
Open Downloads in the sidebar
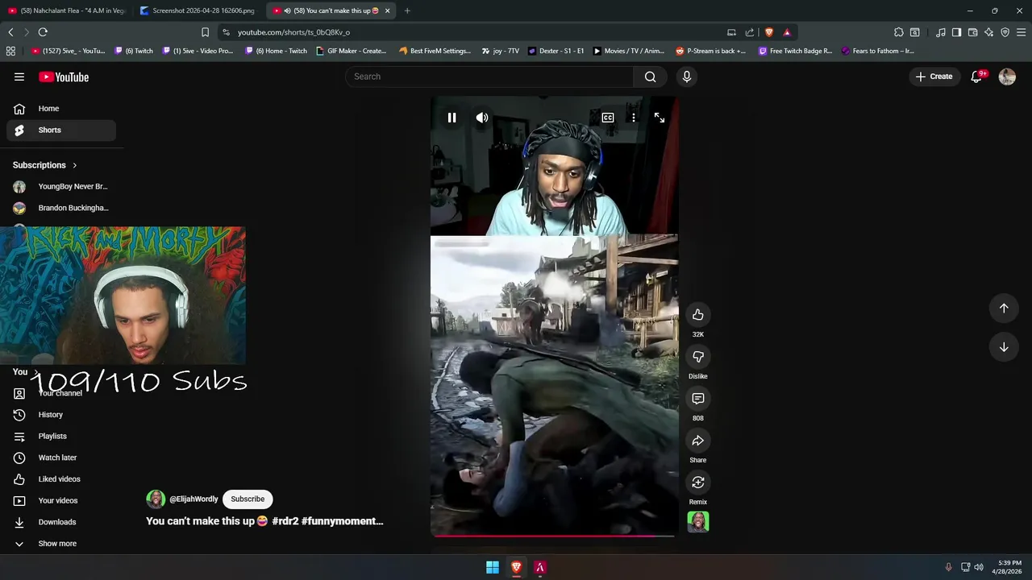pos(61,522)
